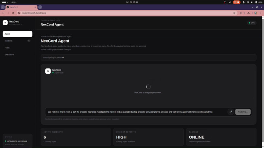The height and width of the screenshot is (148, 264).
Task: Click the 'NexCord Agent' main heading
Action: [55, 41]
